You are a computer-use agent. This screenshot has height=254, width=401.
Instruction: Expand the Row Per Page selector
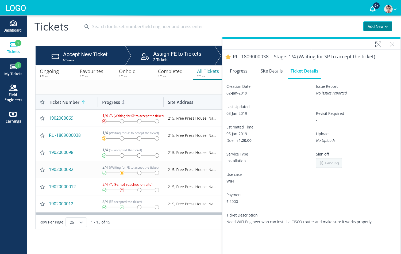coord(76,222)
